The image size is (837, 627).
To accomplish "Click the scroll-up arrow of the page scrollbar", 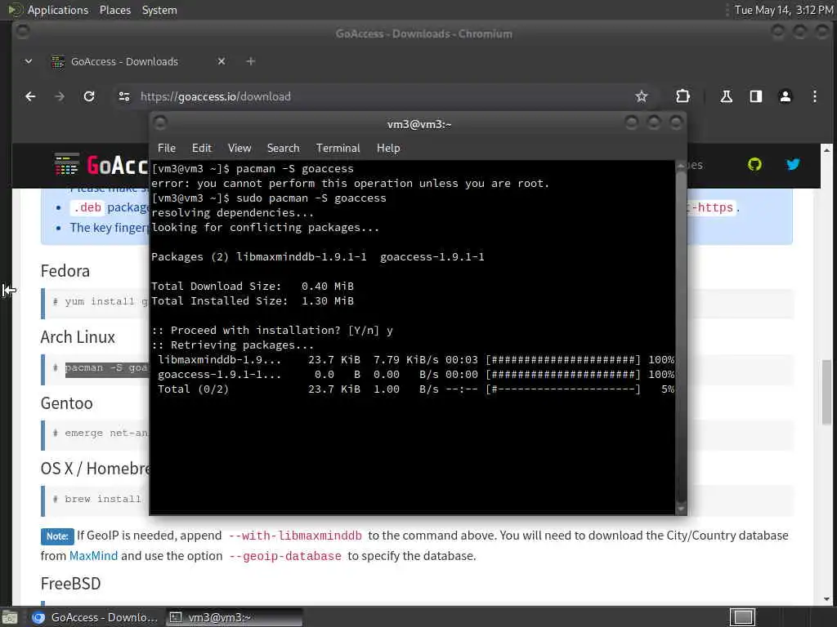I will coord(826,149).
